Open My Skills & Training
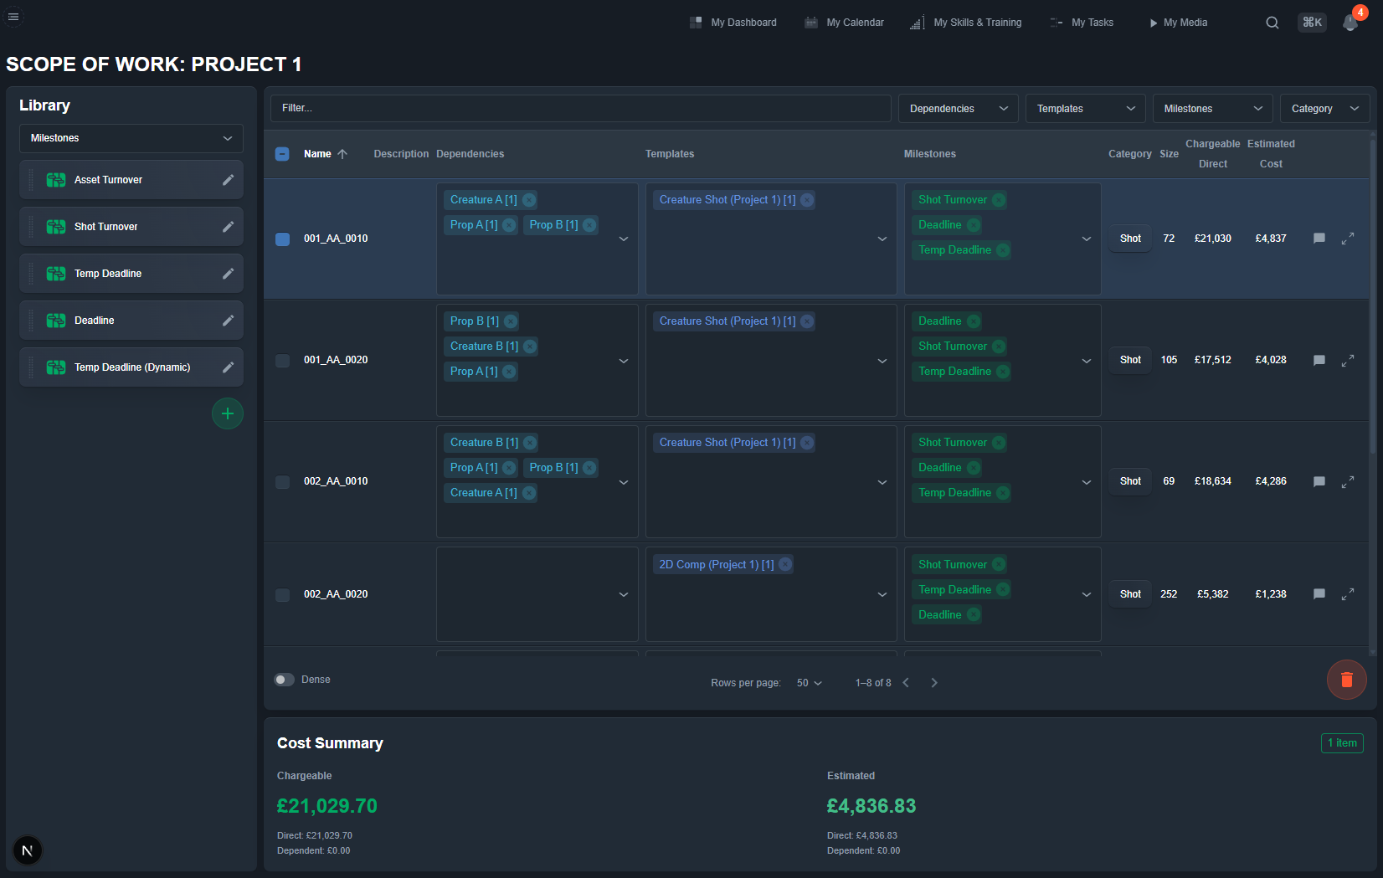 click(966, 23)
